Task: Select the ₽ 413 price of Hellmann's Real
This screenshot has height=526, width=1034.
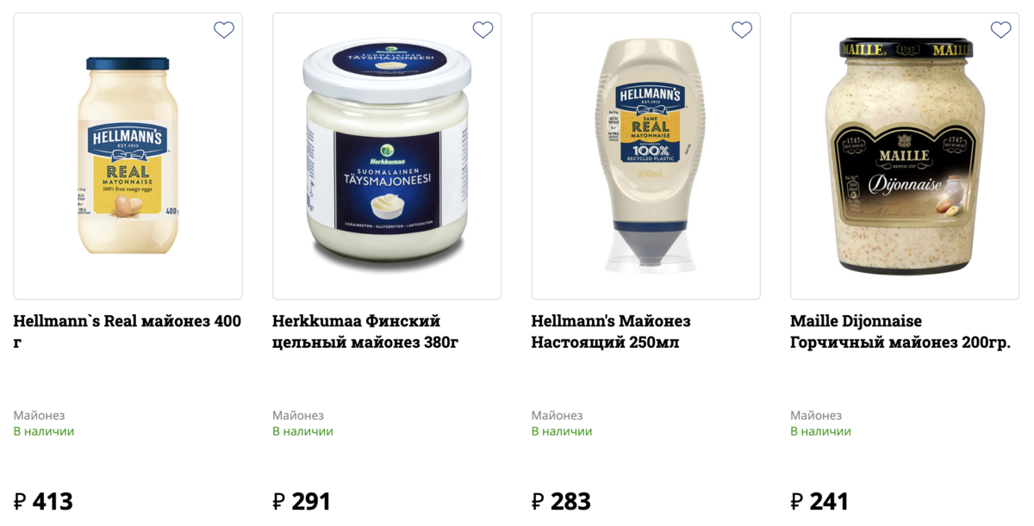Action: (43, 501)
